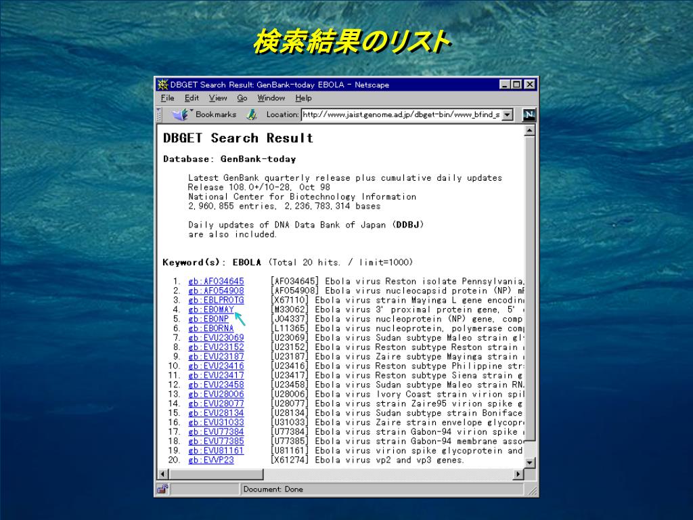693x520 pixels.
Task: Click the horizontal scrollbar thumb
Action: [216, 474]
